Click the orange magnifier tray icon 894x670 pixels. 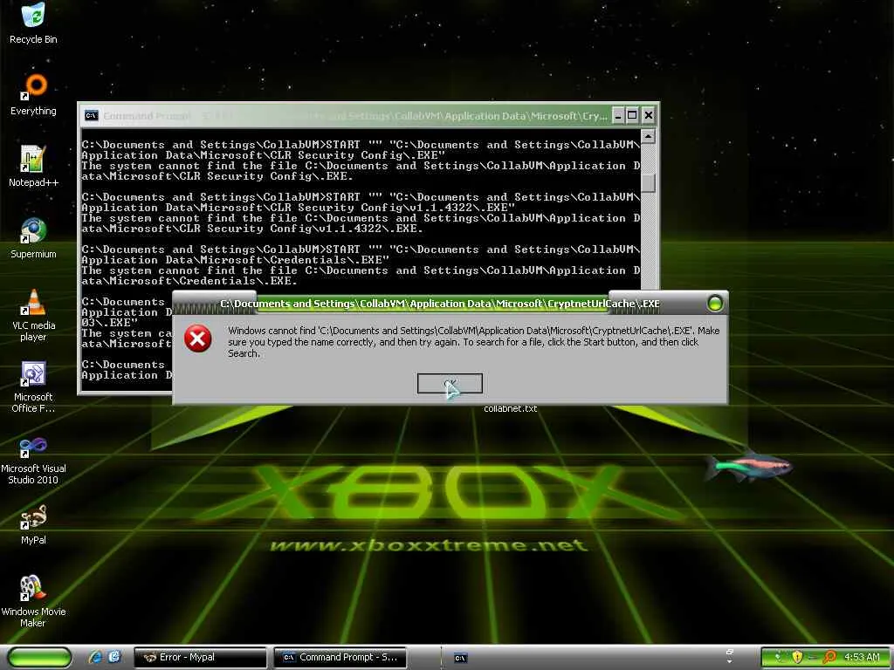pos(829,658)
